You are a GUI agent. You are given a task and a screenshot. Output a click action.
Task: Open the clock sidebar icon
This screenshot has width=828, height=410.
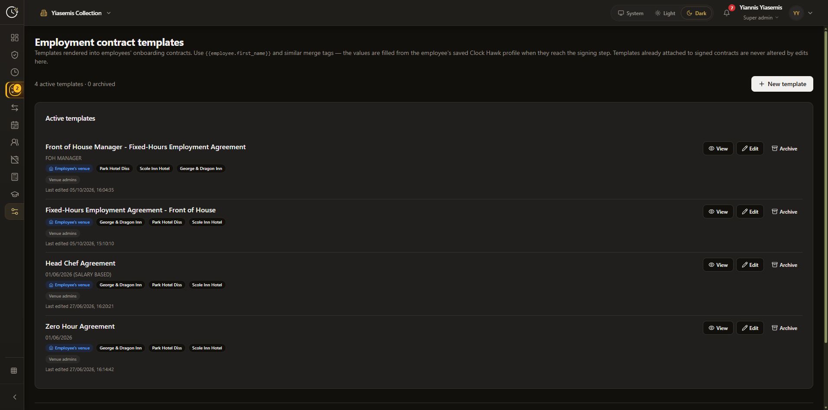[x=15, y=72]
